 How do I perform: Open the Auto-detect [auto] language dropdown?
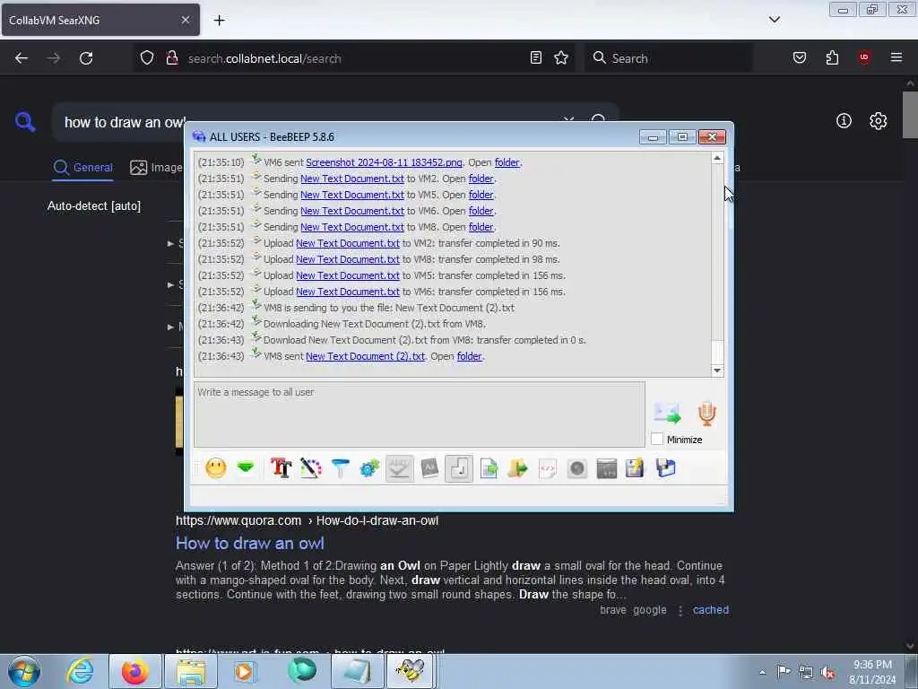point(94,206)
